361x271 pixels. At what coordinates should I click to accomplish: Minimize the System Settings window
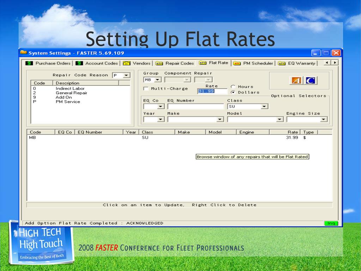tap(316, 53)
